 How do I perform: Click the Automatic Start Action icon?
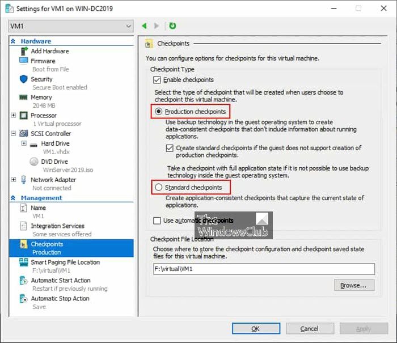(23, 281)
